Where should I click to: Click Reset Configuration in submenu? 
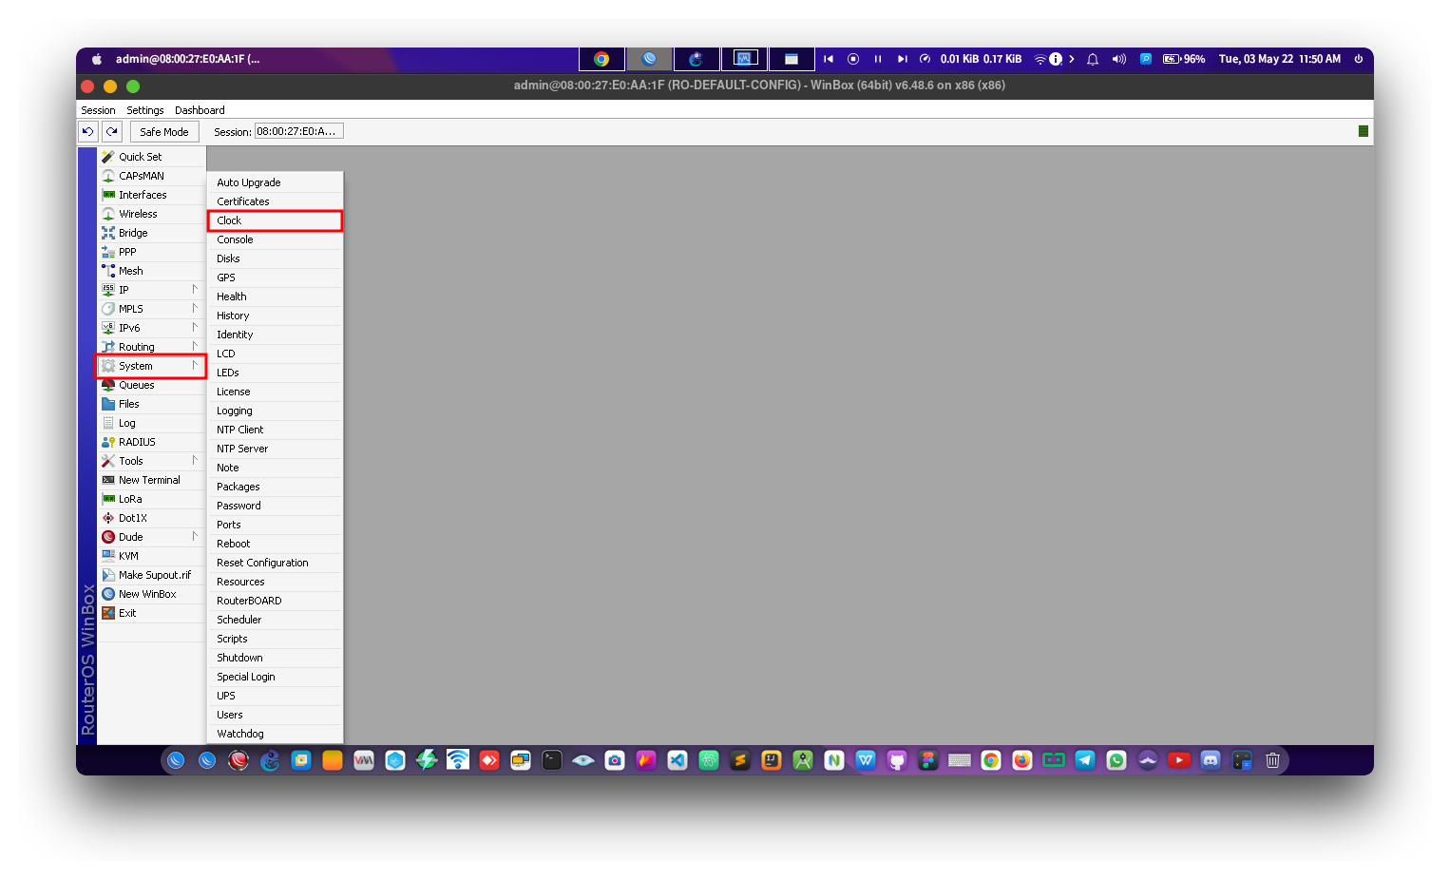coord(262,563)
